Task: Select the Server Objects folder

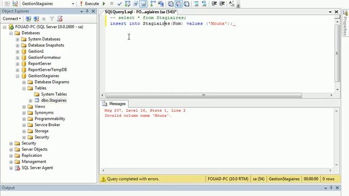Action: [34, 149]
